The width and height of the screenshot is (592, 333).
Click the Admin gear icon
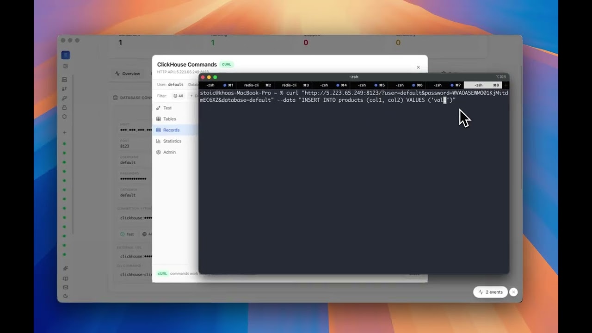click(x=158, y=152)
